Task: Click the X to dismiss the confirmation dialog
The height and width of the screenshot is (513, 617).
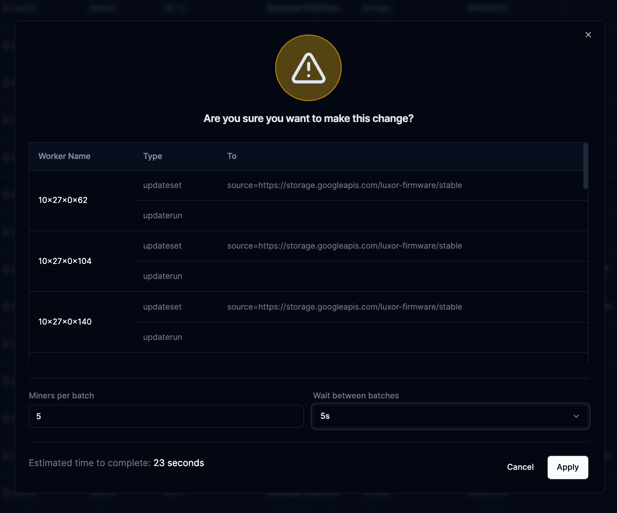Action: pyautogui.click(x=588, y=34)
